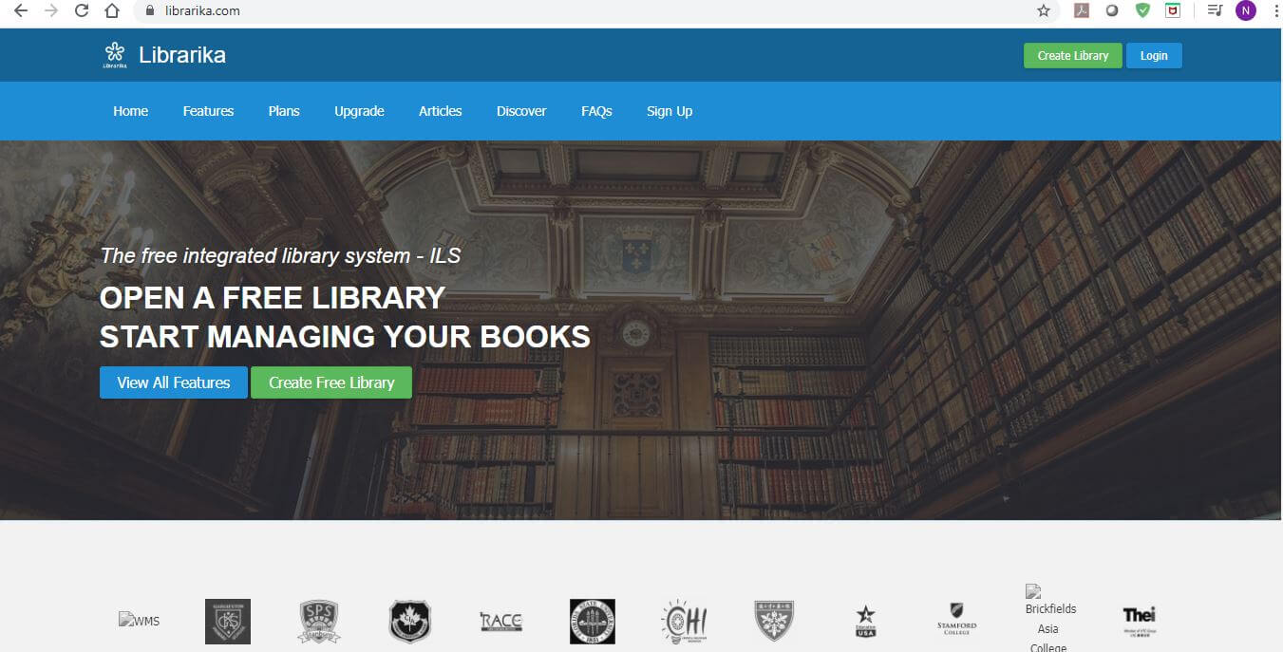The image size is (1283, 652).
Task: Open the SPS shield partner logo
Action: point(319,622)
